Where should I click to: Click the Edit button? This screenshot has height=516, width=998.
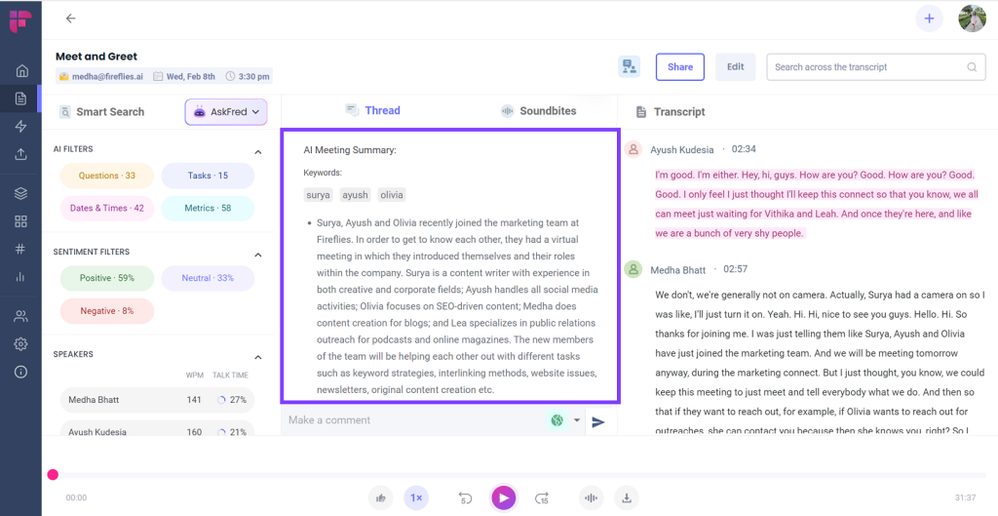[735, 67]
